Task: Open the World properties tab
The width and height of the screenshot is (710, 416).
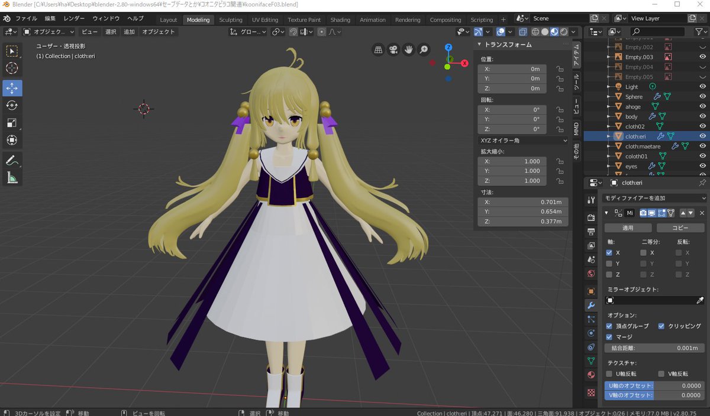Action: point(590,274)
